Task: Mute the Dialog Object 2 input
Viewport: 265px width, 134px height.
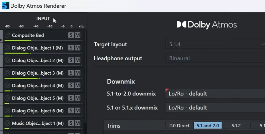Action: tap(78, 60)
